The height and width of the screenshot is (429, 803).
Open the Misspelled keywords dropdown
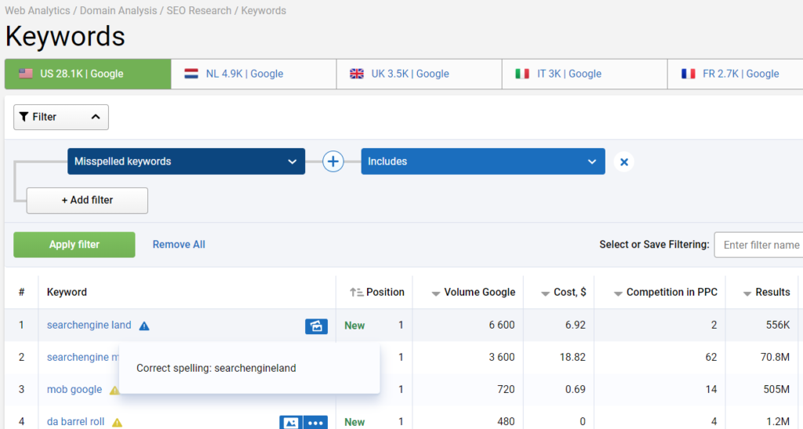[x=187, y=162]
